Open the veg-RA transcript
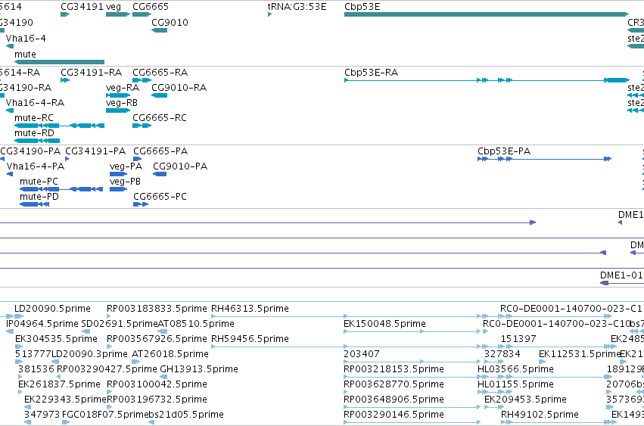This screenshot has width=644, height=426. (118, 95)
